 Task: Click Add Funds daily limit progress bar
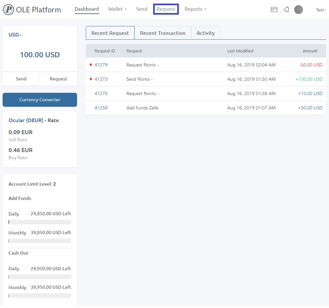40,222
